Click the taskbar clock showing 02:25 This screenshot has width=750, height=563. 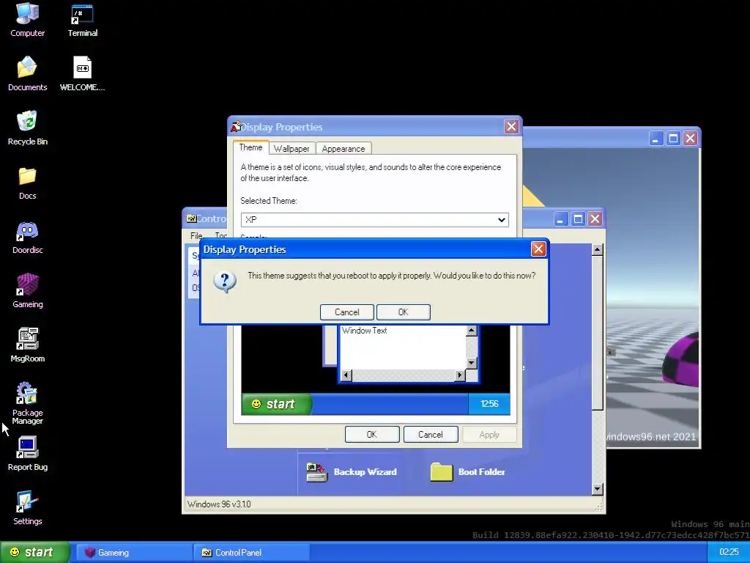[x=729, y=552]
